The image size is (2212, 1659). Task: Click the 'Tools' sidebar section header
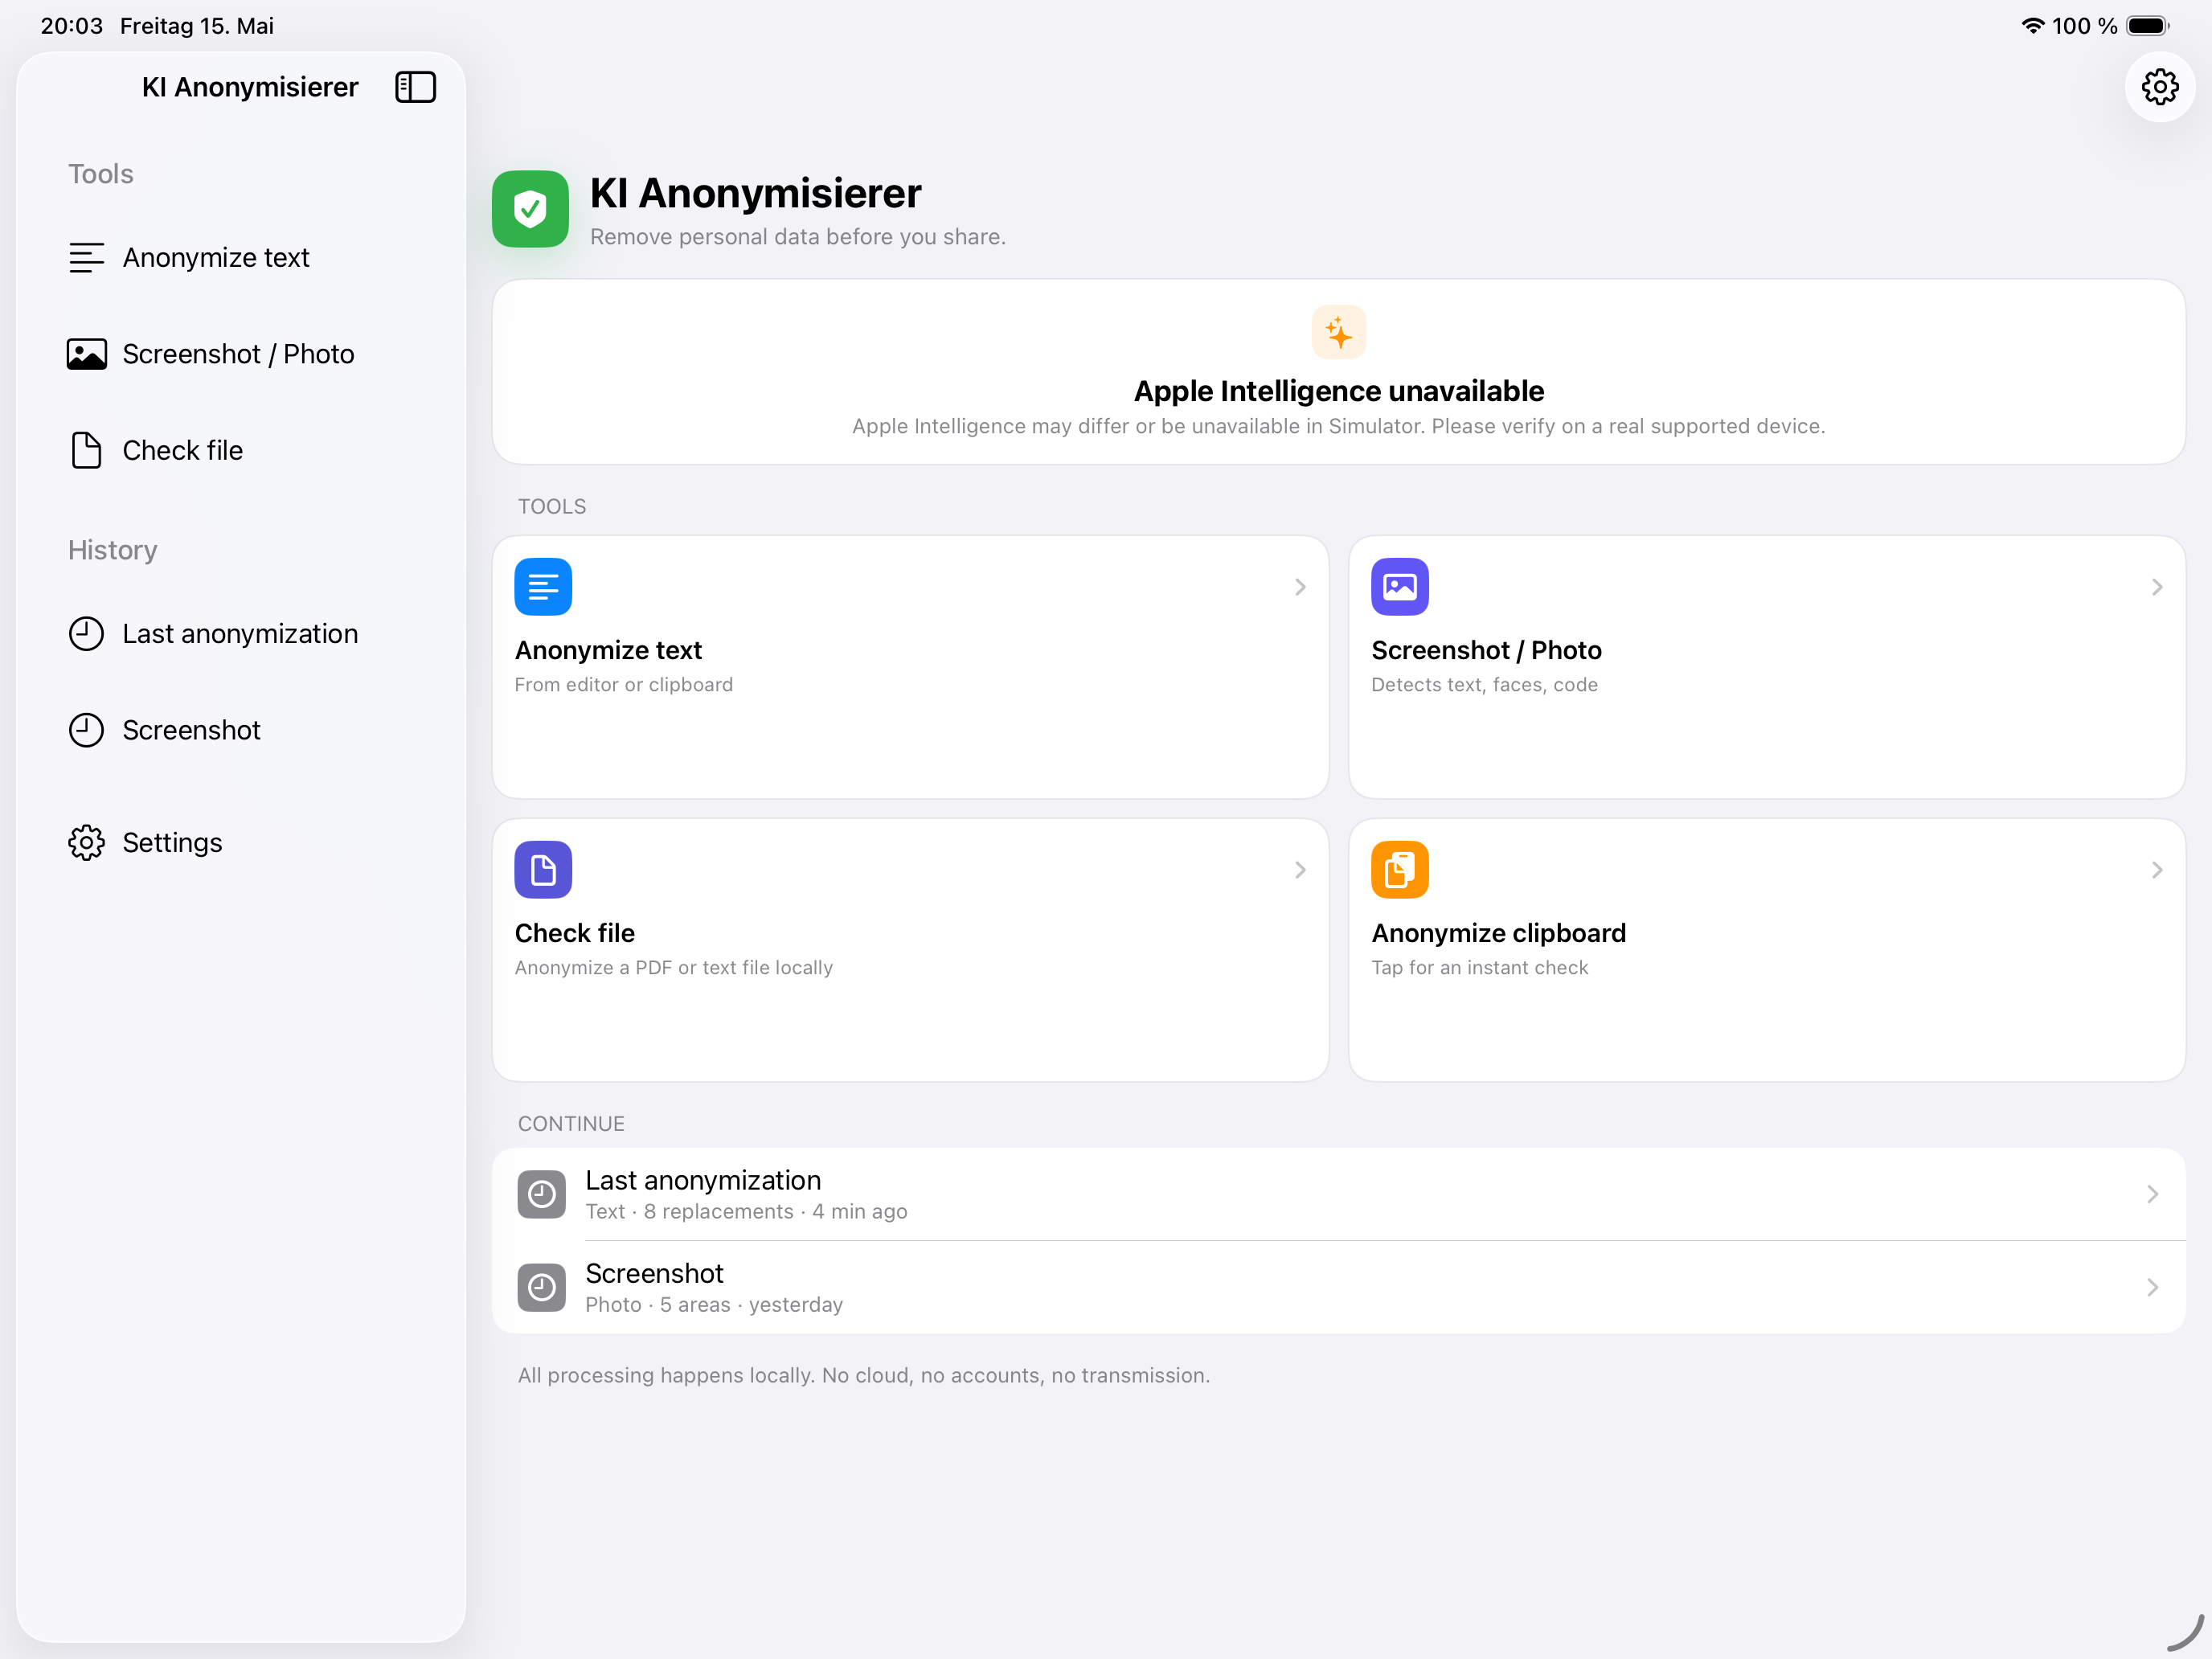pos(101,174)
